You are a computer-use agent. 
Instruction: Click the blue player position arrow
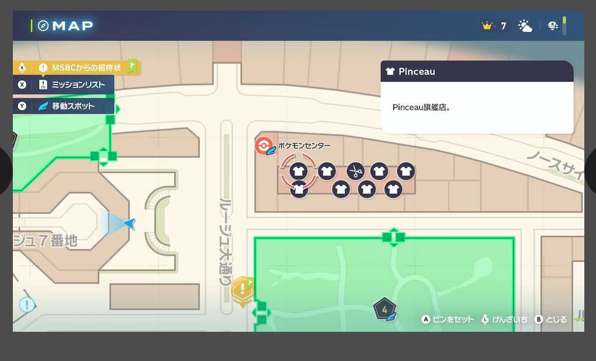click(129, 223)
